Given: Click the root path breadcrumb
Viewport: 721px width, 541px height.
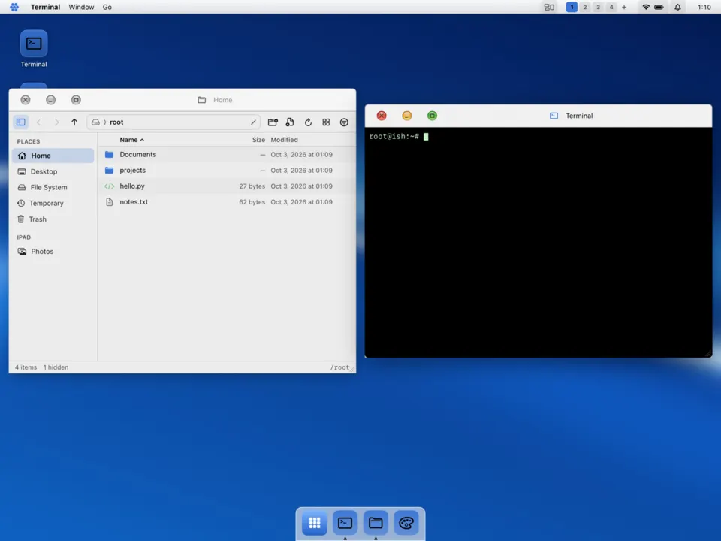Looking at the screenshot, I should coord(116,122).
